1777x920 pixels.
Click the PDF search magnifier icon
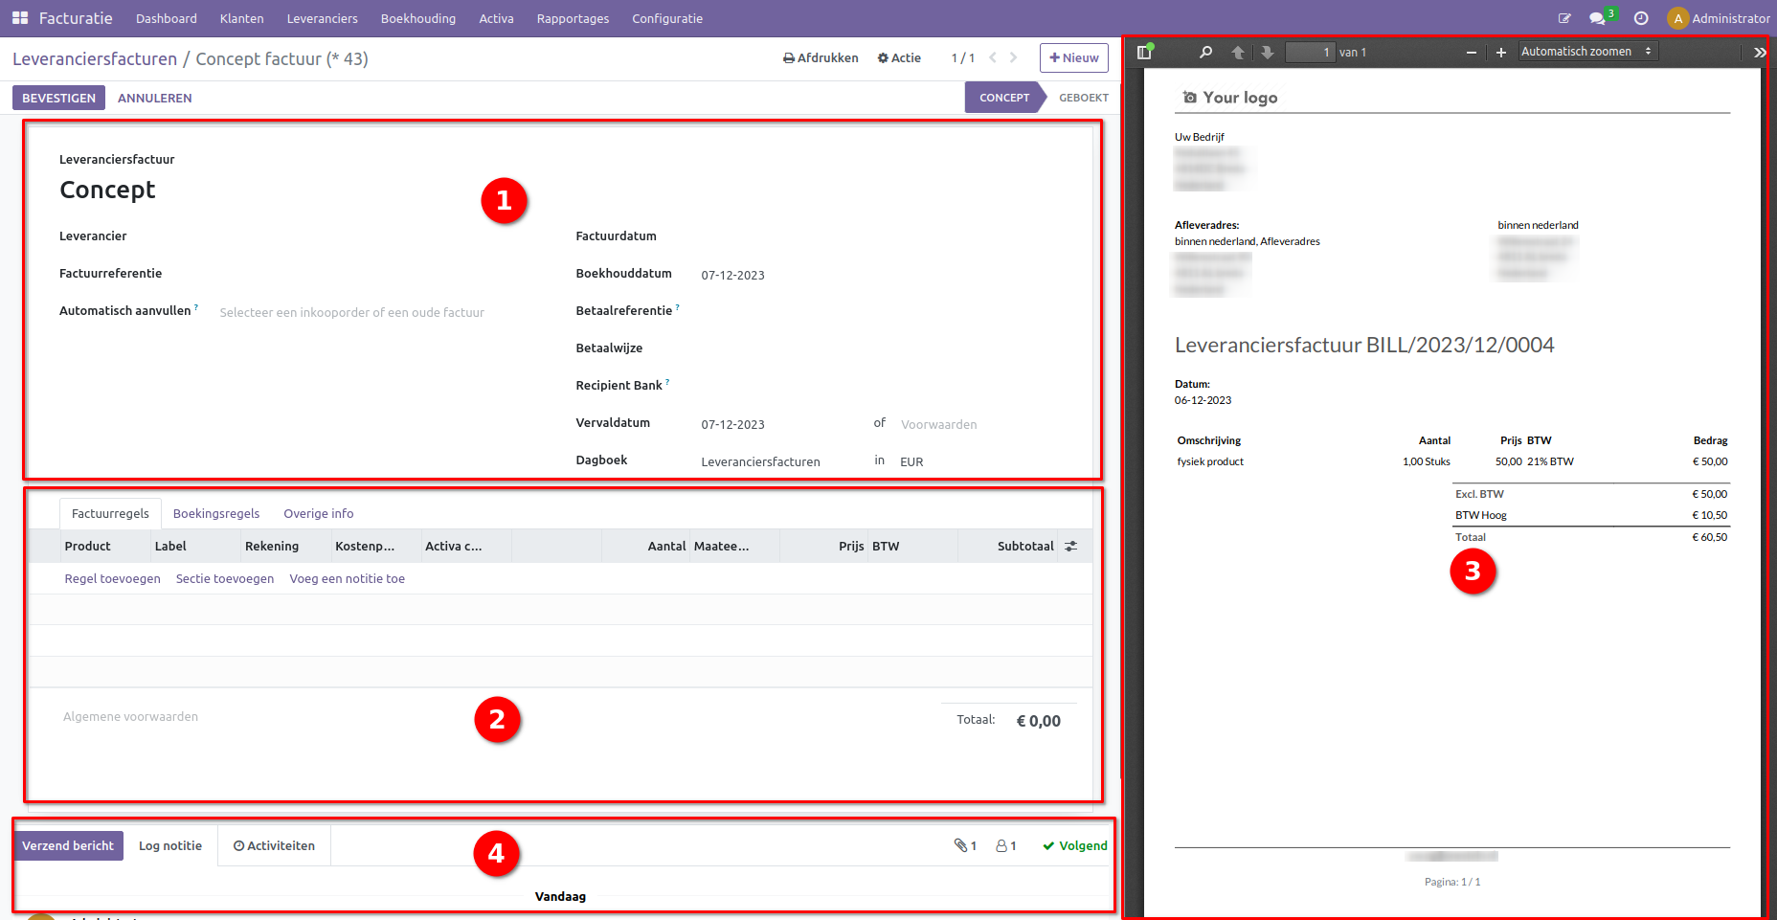(1205, 53)
